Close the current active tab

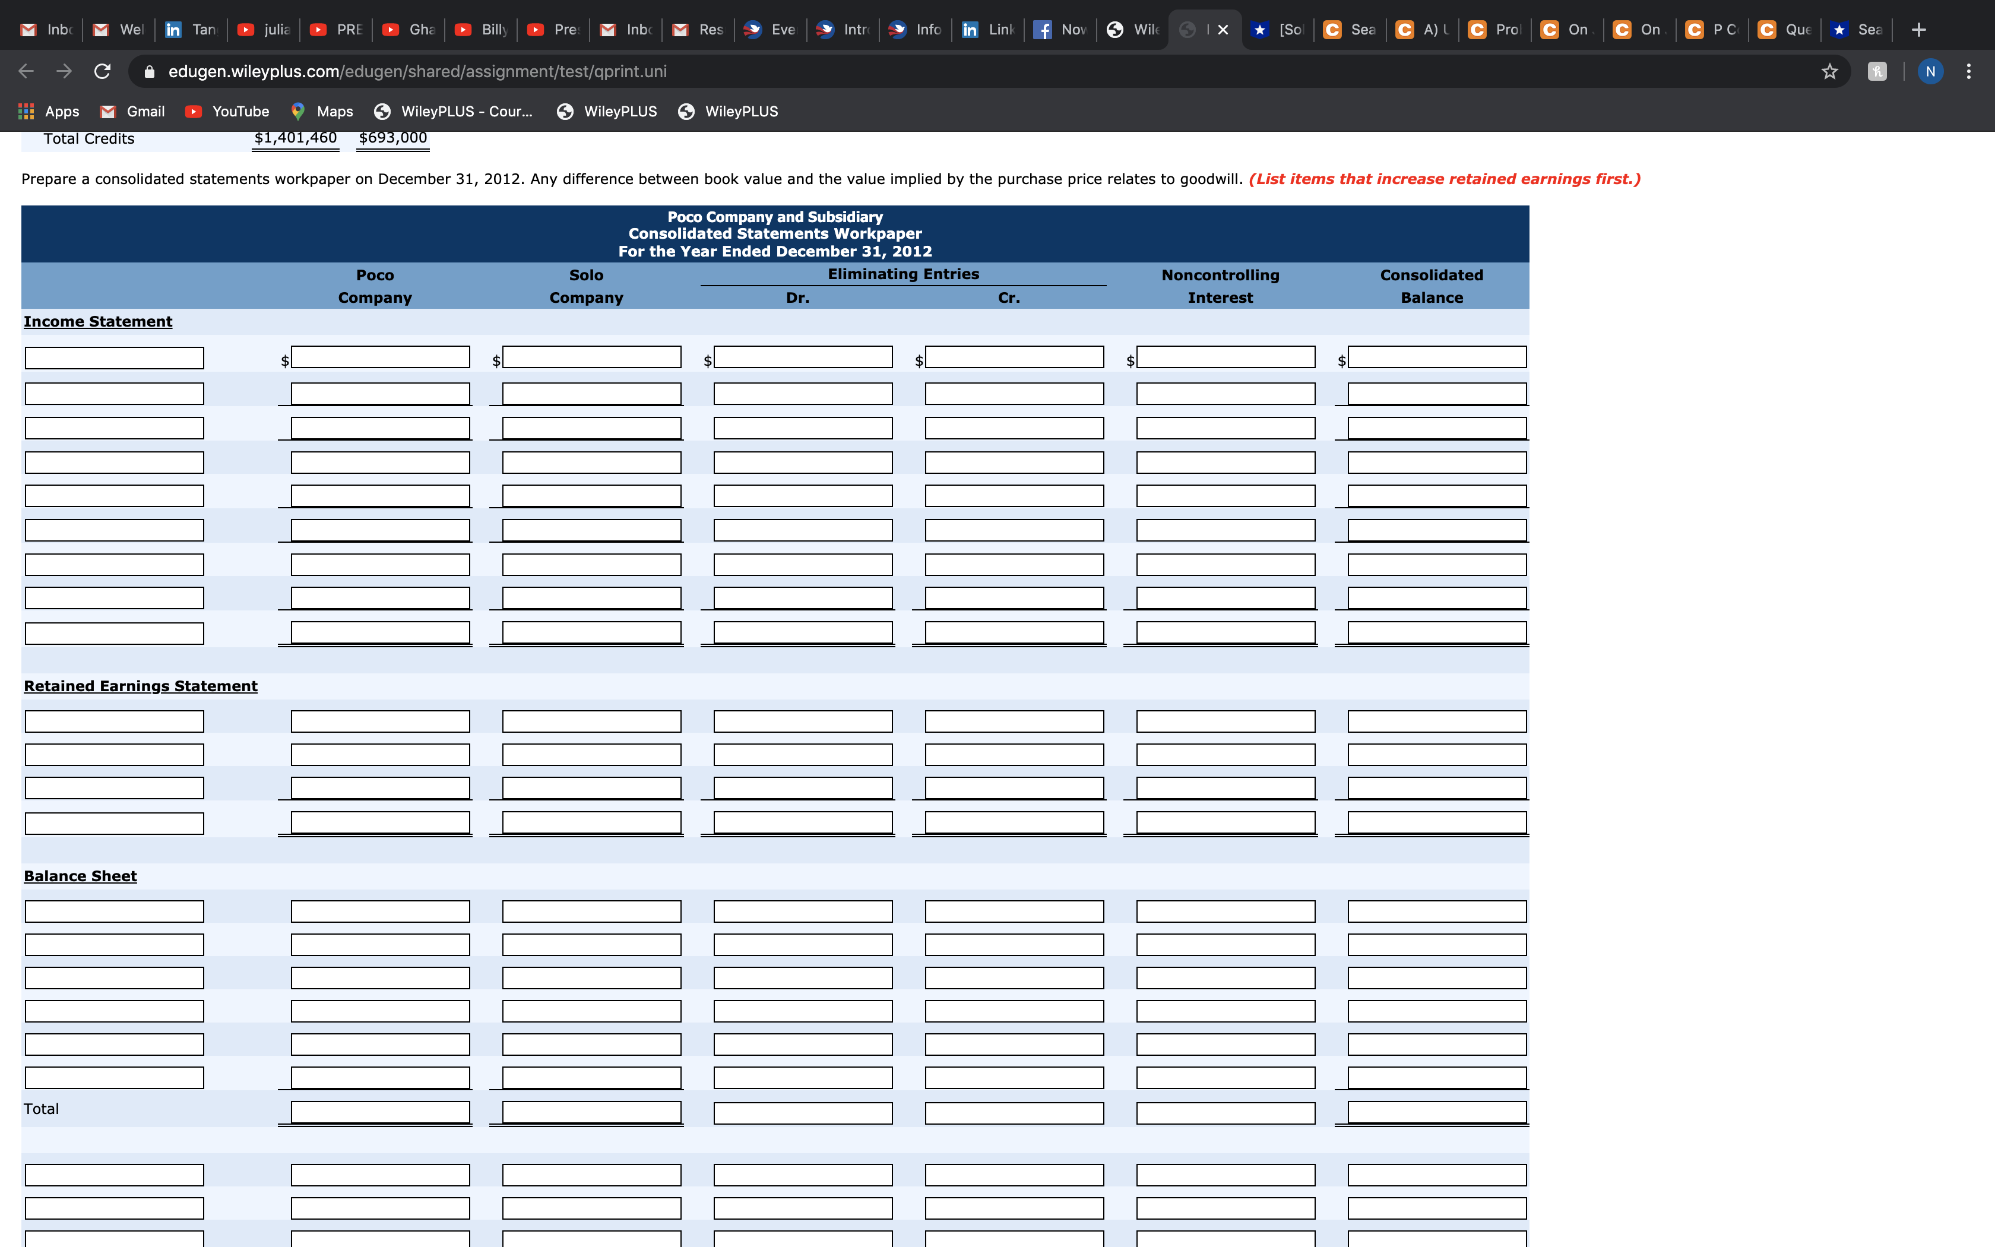(1223, 30)
